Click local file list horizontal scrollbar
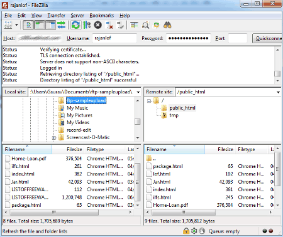Screen dimensions: 283x237 click(54, 212)
